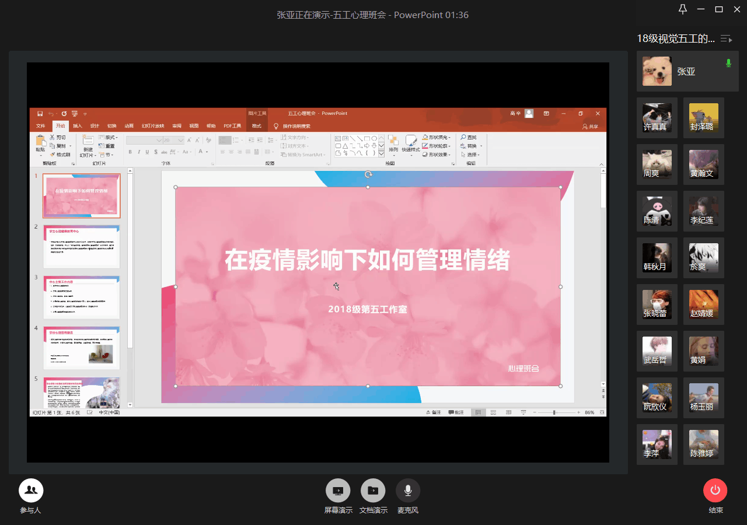Click the save icon in PowerPoint title bar
Image resolution: width=747 pixels, height=525 pixels.
(40, 114)
